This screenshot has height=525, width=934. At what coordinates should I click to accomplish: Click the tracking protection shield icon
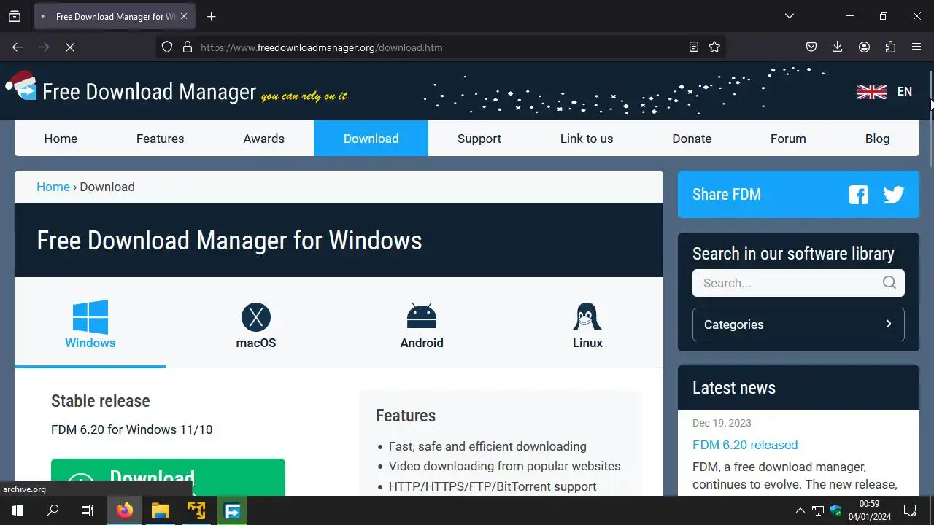[x=167, y=47]
